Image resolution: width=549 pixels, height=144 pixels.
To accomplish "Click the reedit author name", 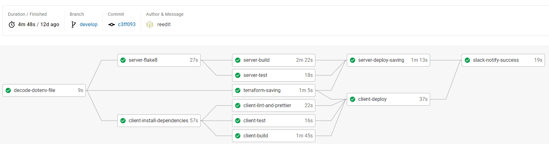I will pos(164,25).
